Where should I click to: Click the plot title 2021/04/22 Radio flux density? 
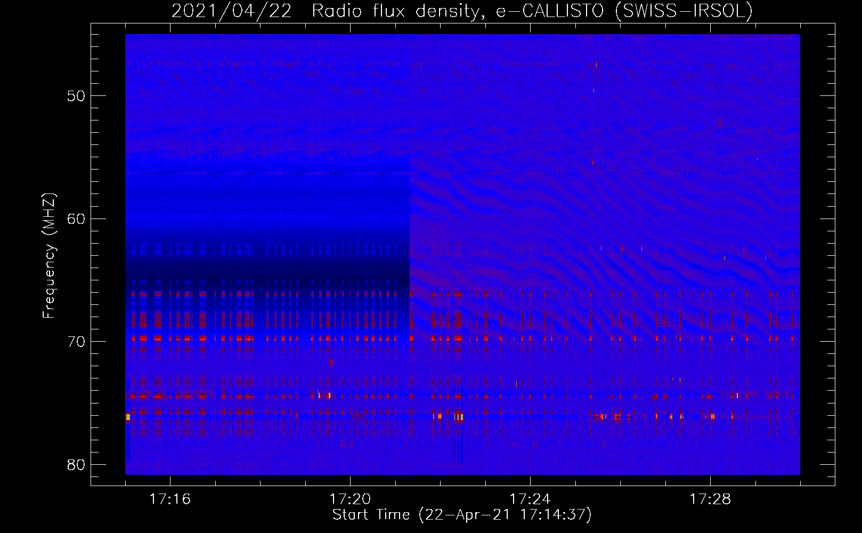point(462,11)
